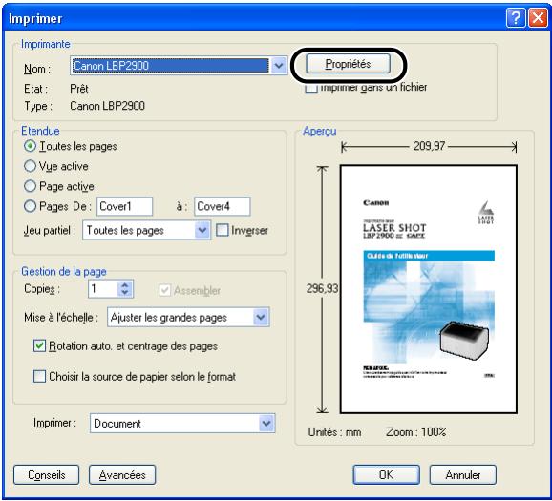Click the Copies number field
This screenshot has height=501, width=552.
(x=102, y=289)
